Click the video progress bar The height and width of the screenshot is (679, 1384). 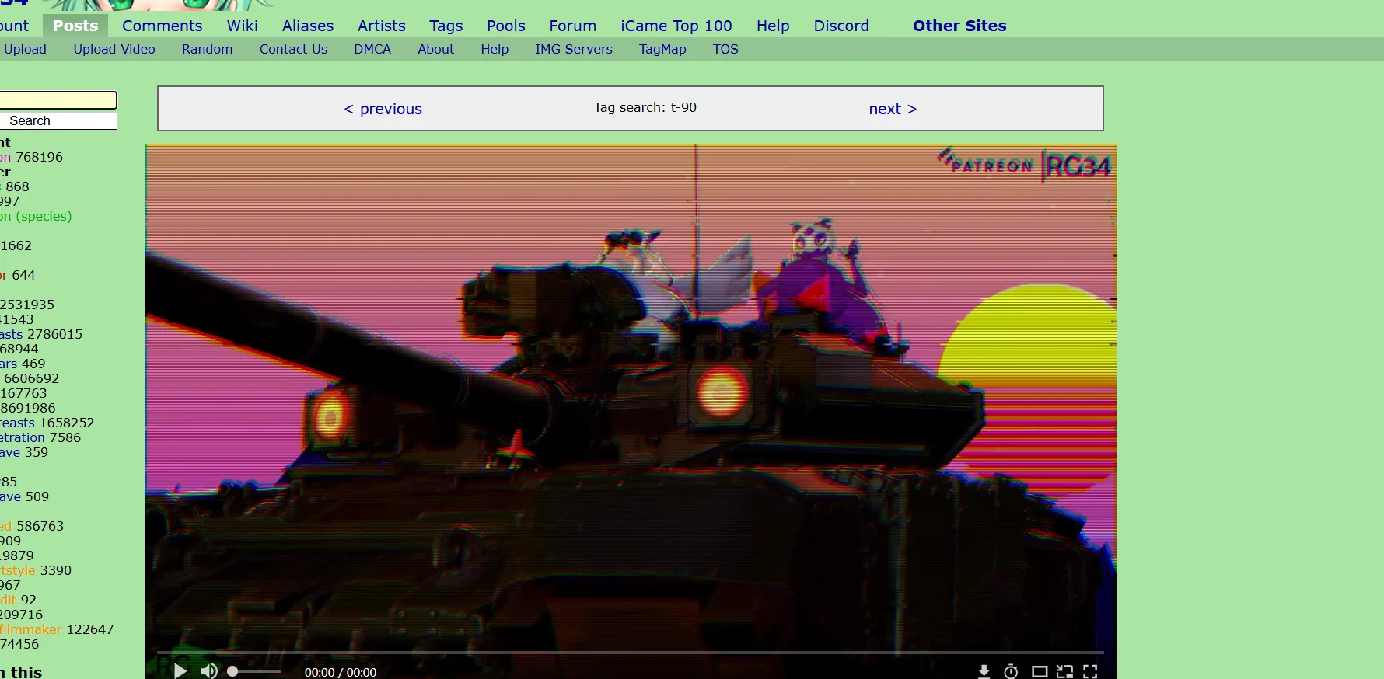[x=630, y=653]
